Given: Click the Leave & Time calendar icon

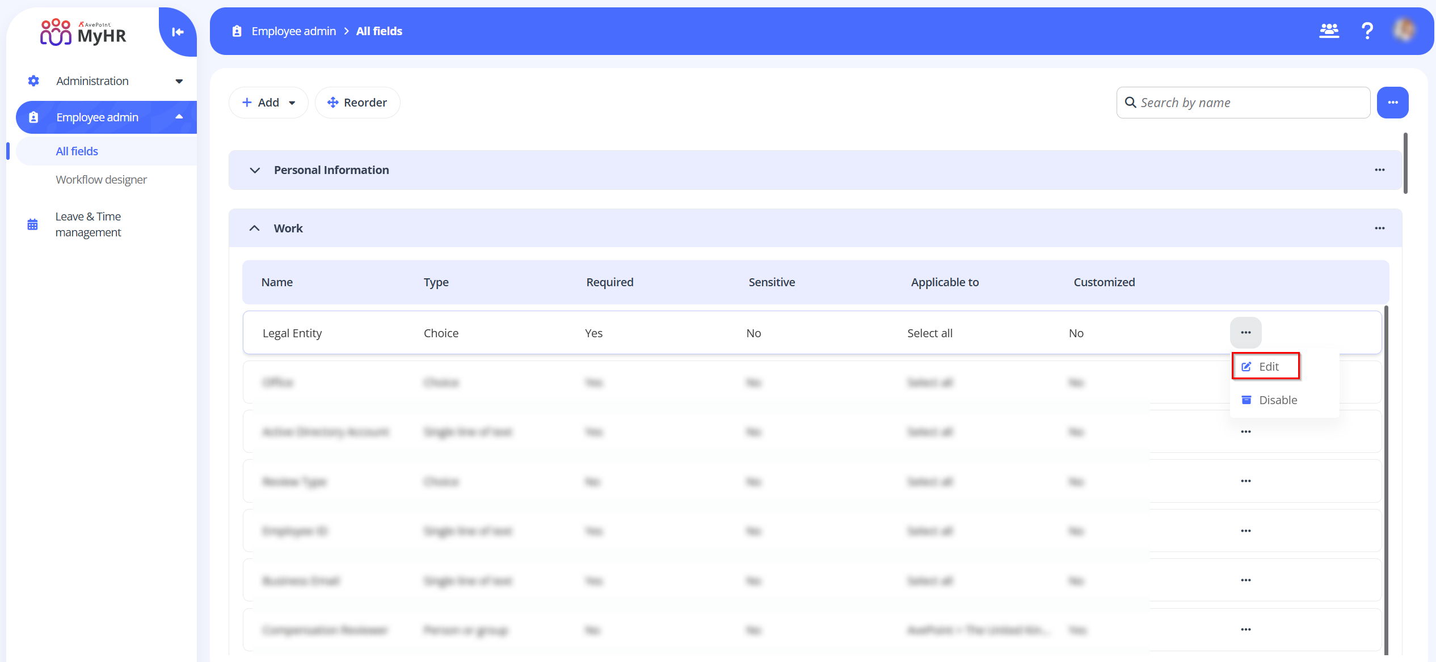Looking at the screenshot, I should [x=33, y=224].
